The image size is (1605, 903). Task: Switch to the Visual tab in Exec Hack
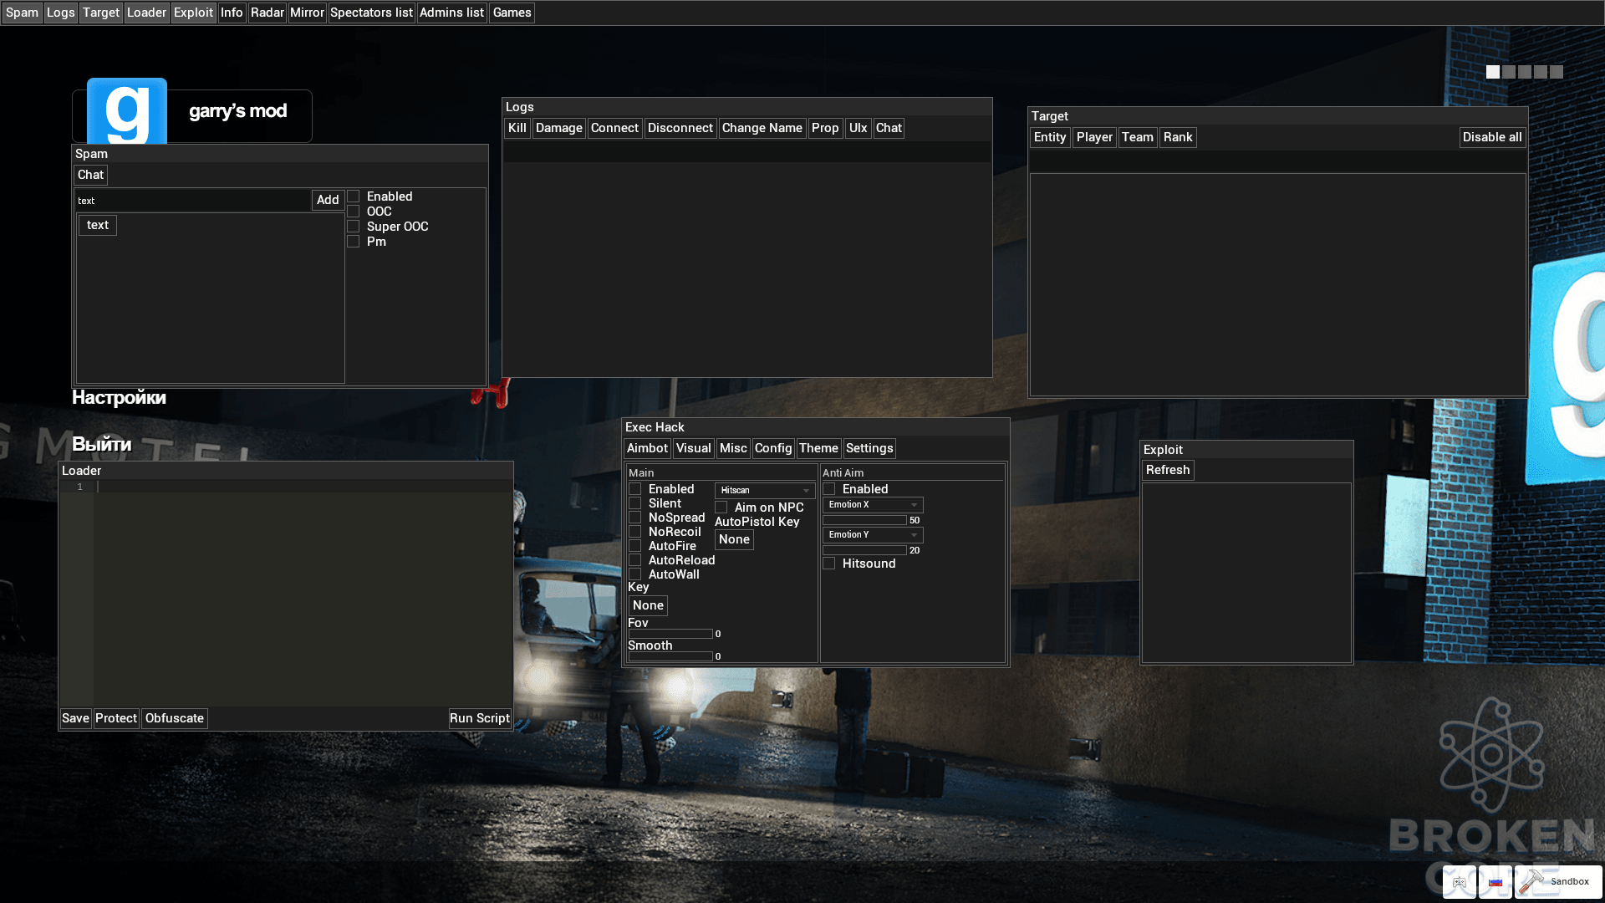[x=694, y=448]
